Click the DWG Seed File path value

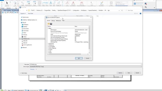(81, 42)
